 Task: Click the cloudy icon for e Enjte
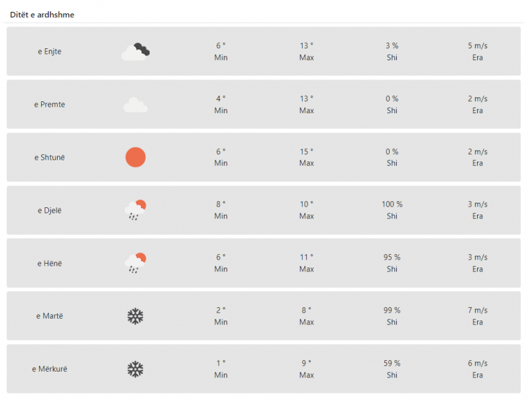136,52
